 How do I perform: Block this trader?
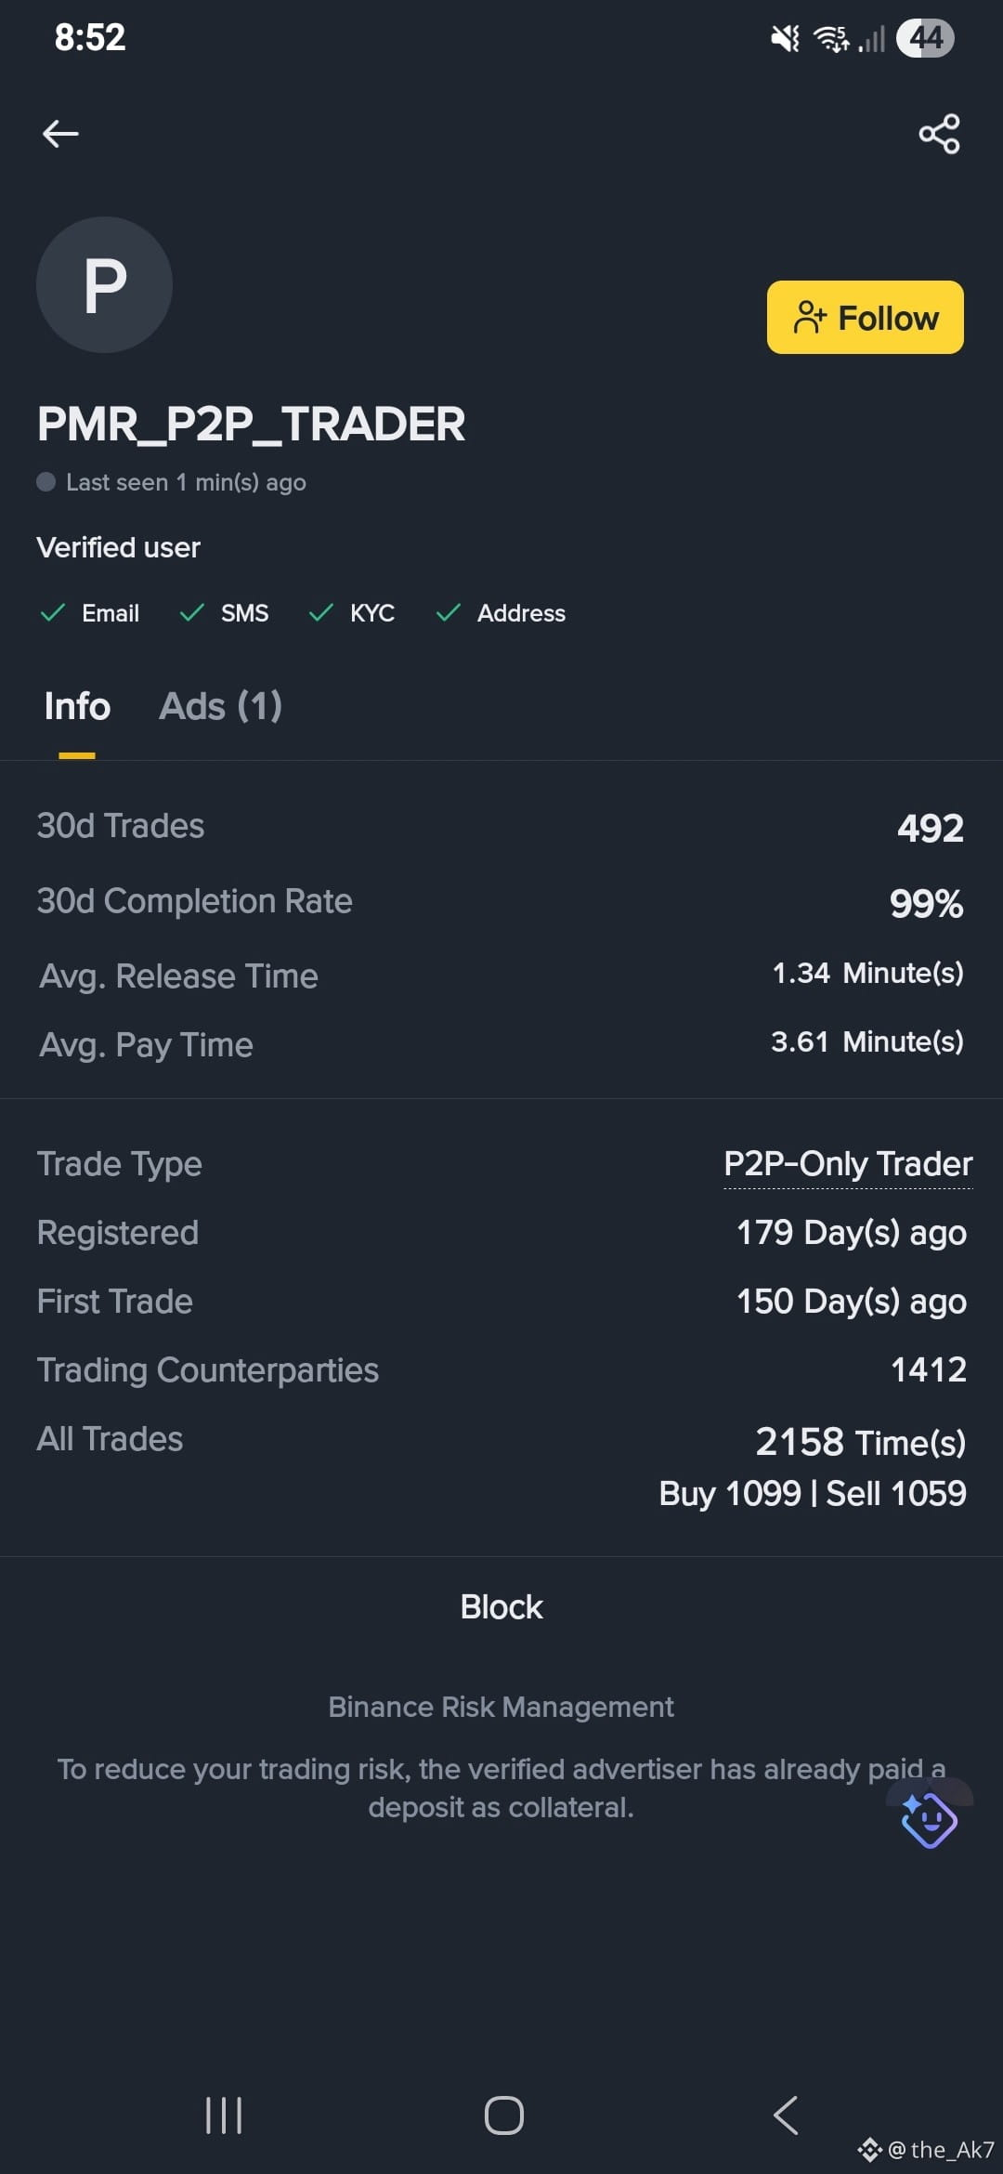click(501, 1606)
